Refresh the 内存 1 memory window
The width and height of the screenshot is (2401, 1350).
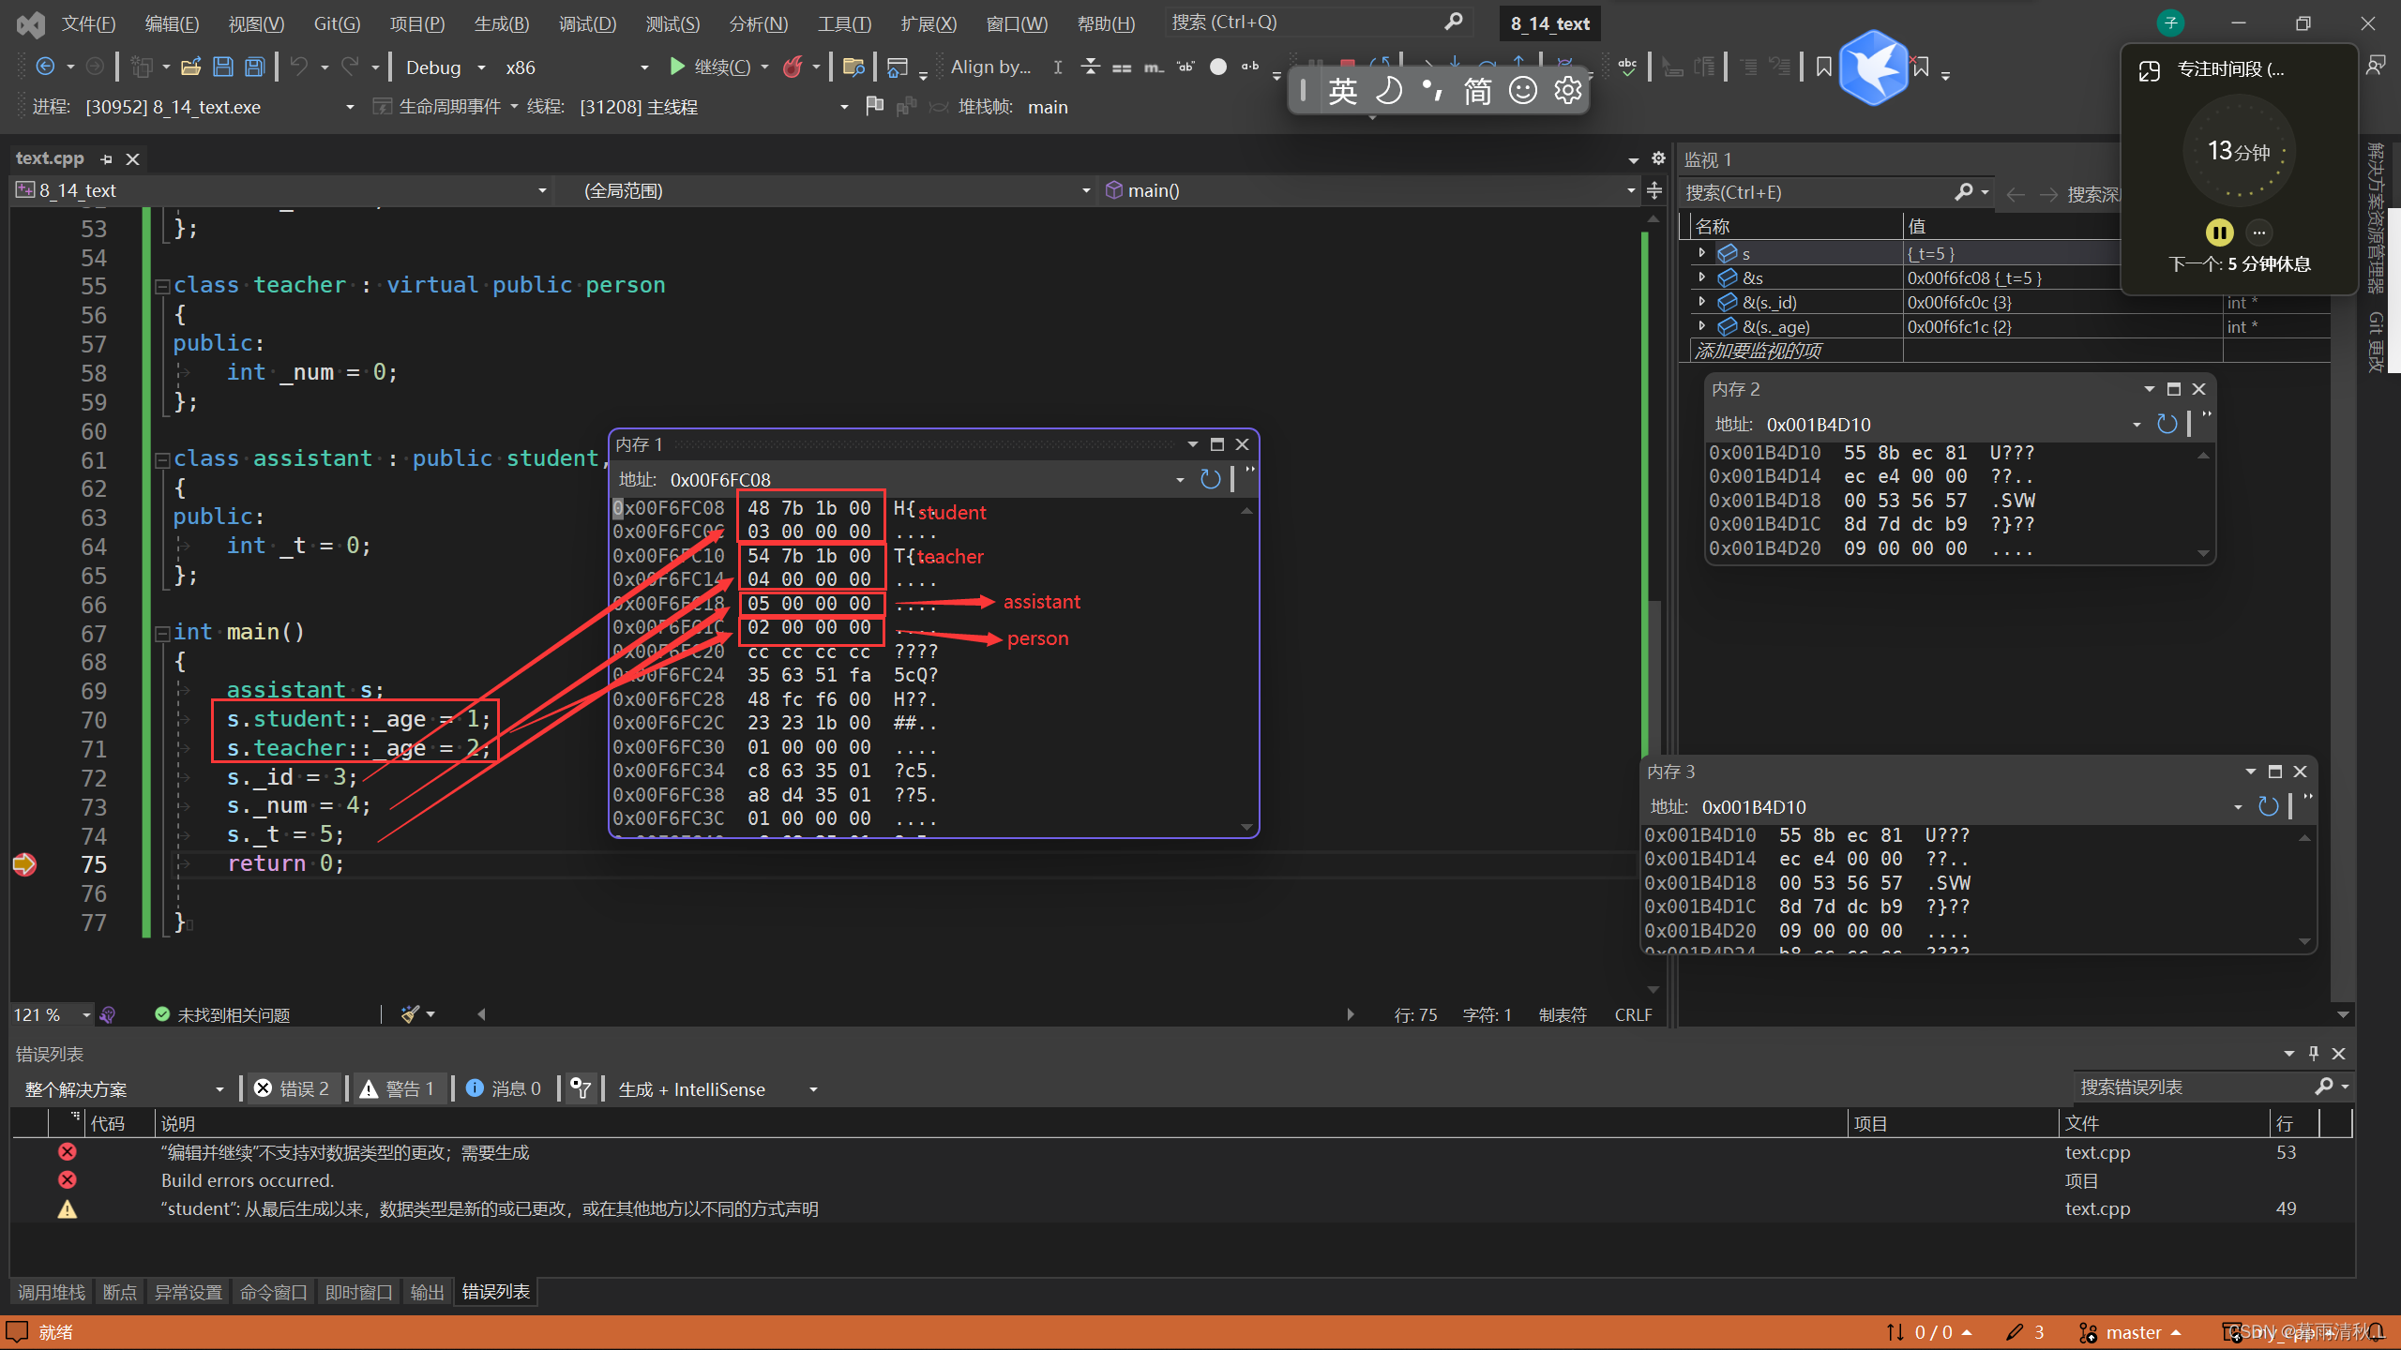[x=1211, y=479]
